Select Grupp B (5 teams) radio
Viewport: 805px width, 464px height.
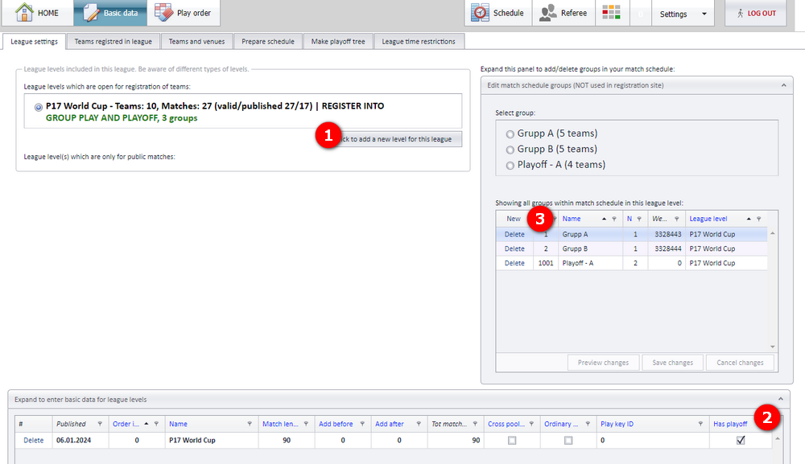click(510, 150)
